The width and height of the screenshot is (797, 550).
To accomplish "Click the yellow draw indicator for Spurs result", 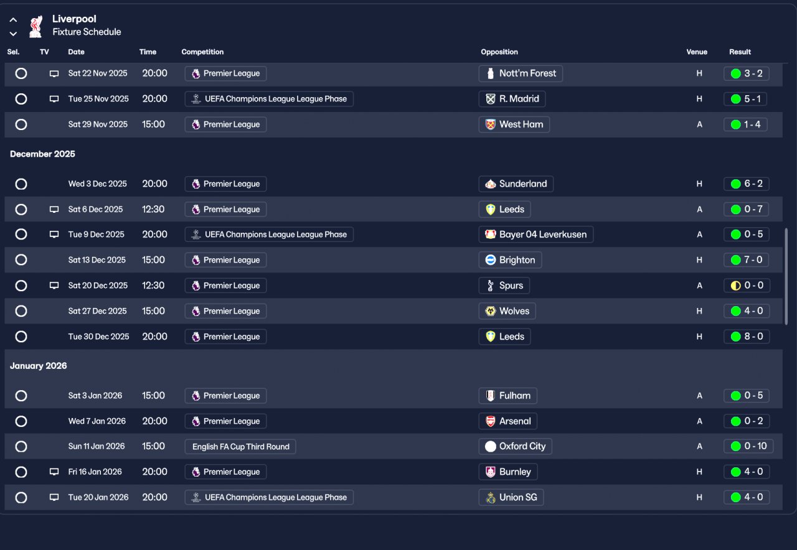I will (735, 286).
